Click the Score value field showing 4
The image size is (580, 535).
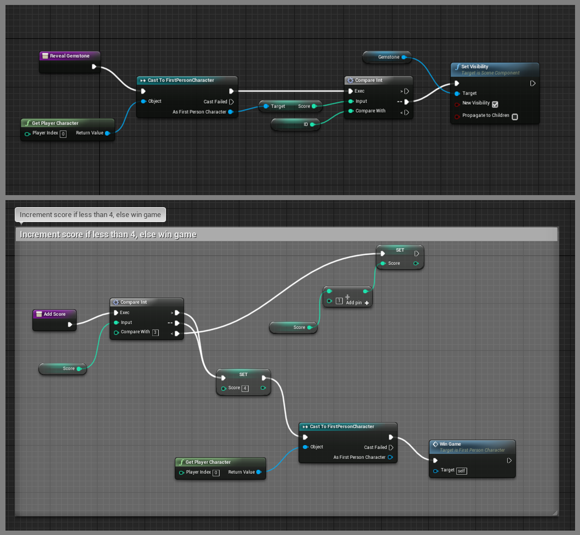click(x=245, y=389)
